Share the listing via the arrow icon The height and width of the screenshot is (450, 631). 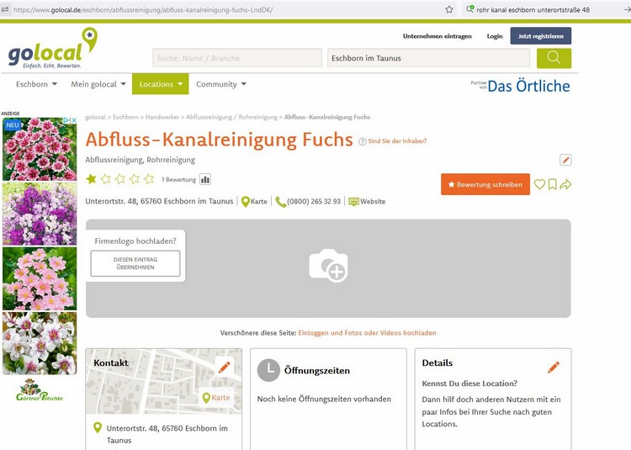(565, 184)
